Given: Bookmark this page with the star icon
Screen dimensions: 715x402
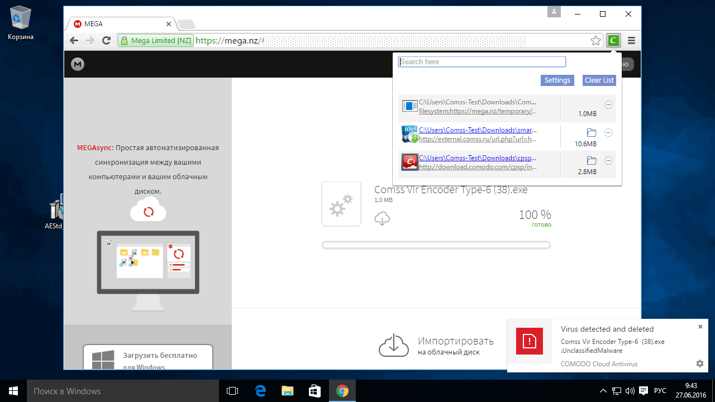Looking at the screenshot, I should tap(596, 41).
